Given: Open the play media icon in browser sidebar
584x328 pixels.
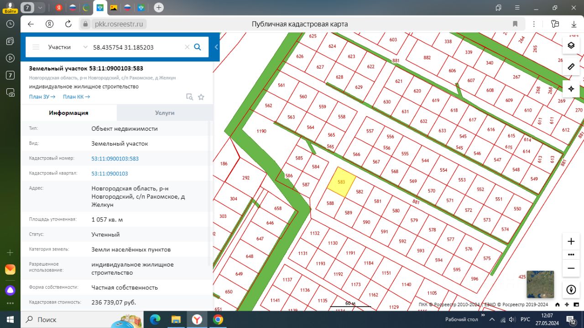Looking at the screenshot, I should (x=10, y=58).
